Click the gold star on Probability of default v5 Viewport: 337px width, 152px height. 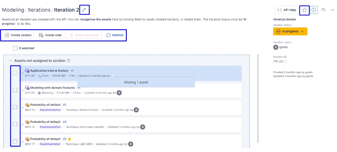tap(69, 139)
